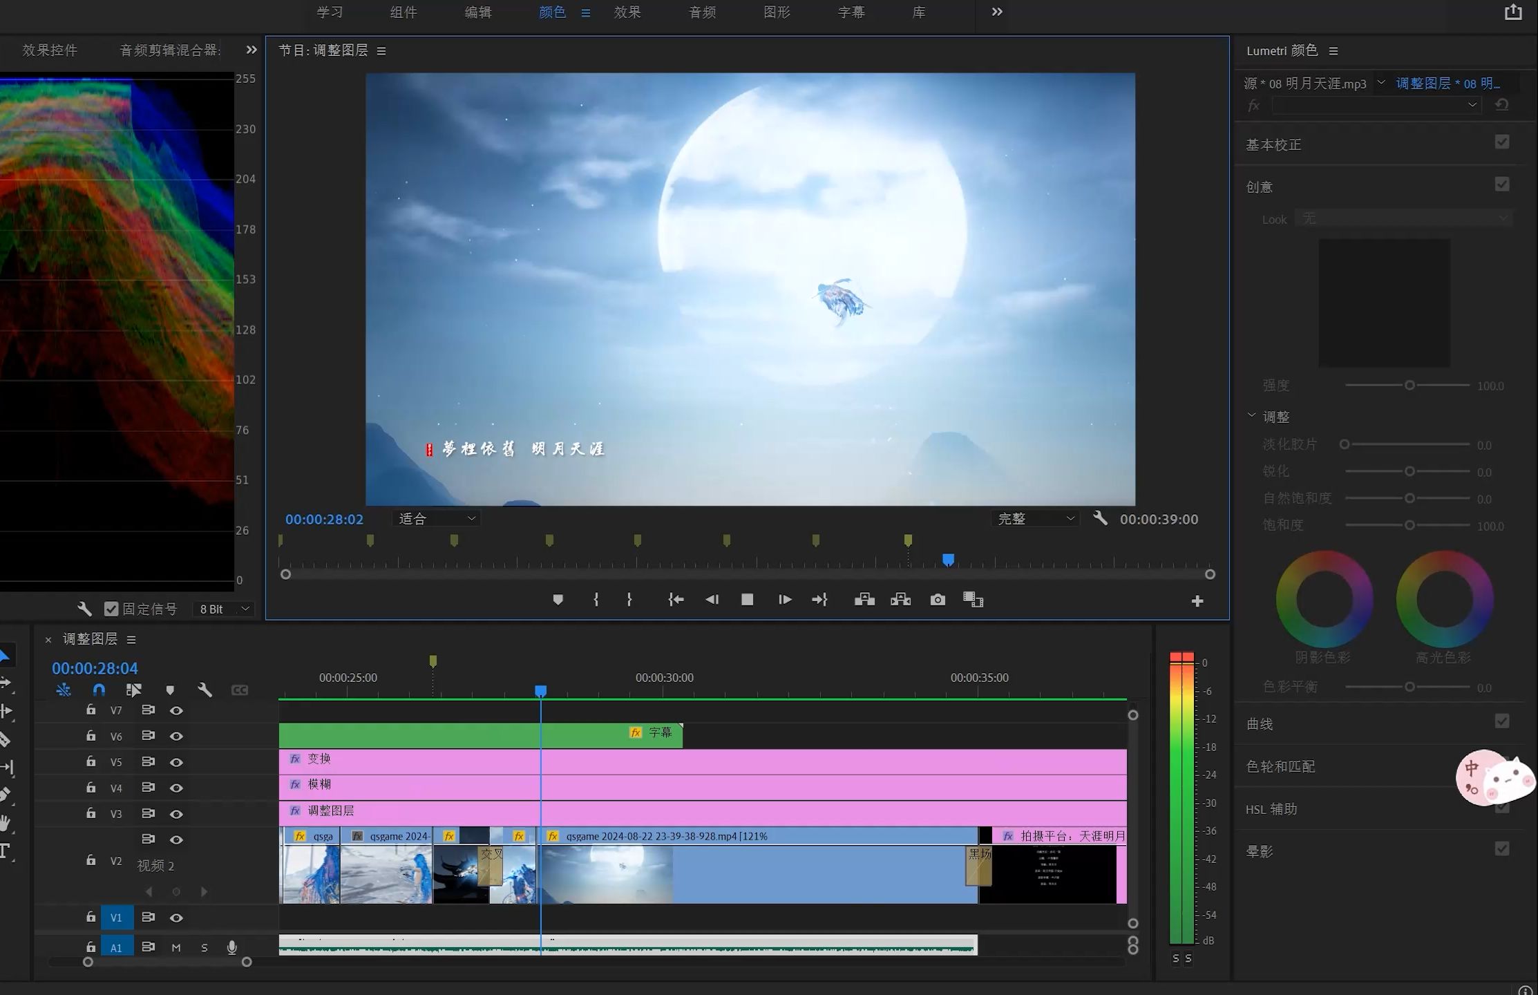
Task: Toggle nest-or-individual clips insert icon
Action: 64,690
